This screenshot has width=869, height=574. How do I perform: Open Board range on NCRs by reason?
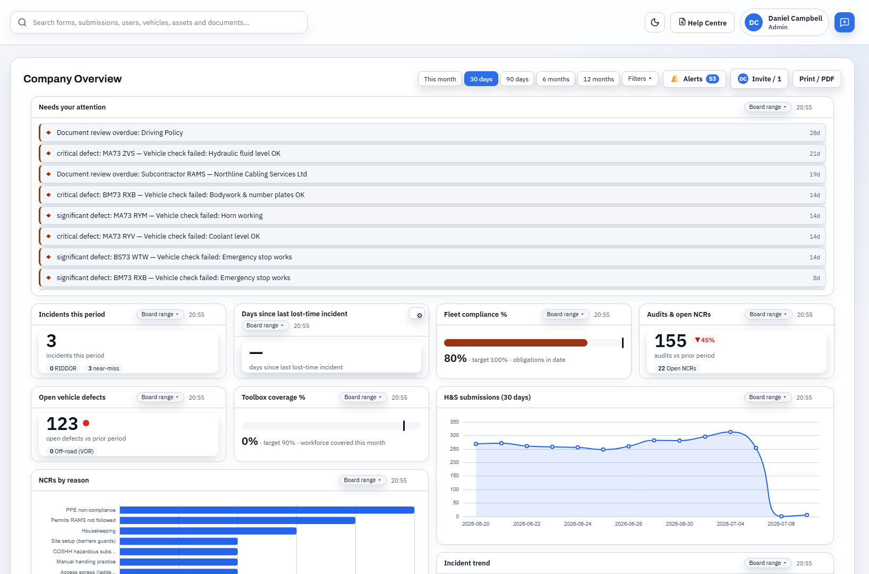362,480
